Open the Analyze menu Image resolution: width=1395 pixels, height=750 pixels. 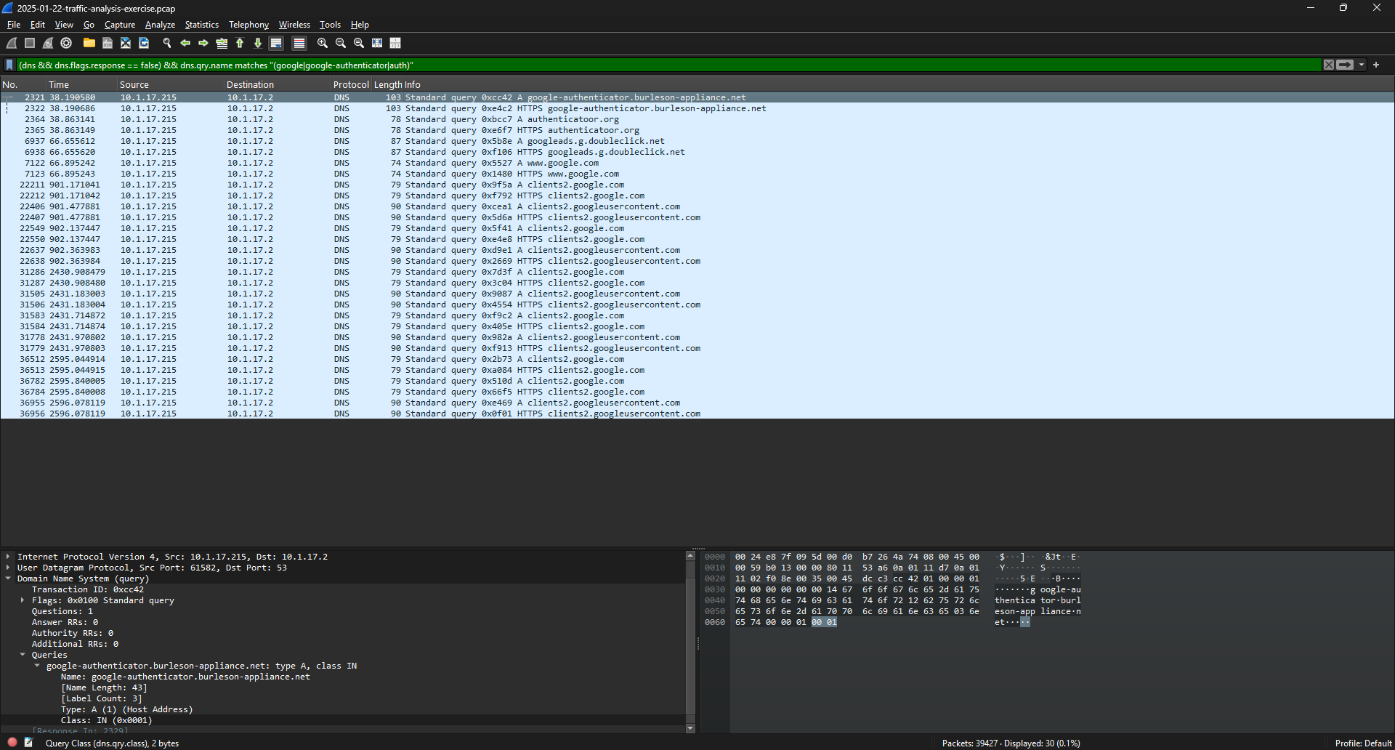click(x=160, y=25)
